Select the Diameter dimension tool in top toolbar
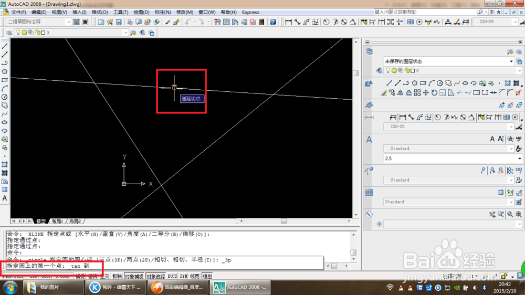Image resolution: width=525 pixels, height=295 pixels. click(344, 22)
